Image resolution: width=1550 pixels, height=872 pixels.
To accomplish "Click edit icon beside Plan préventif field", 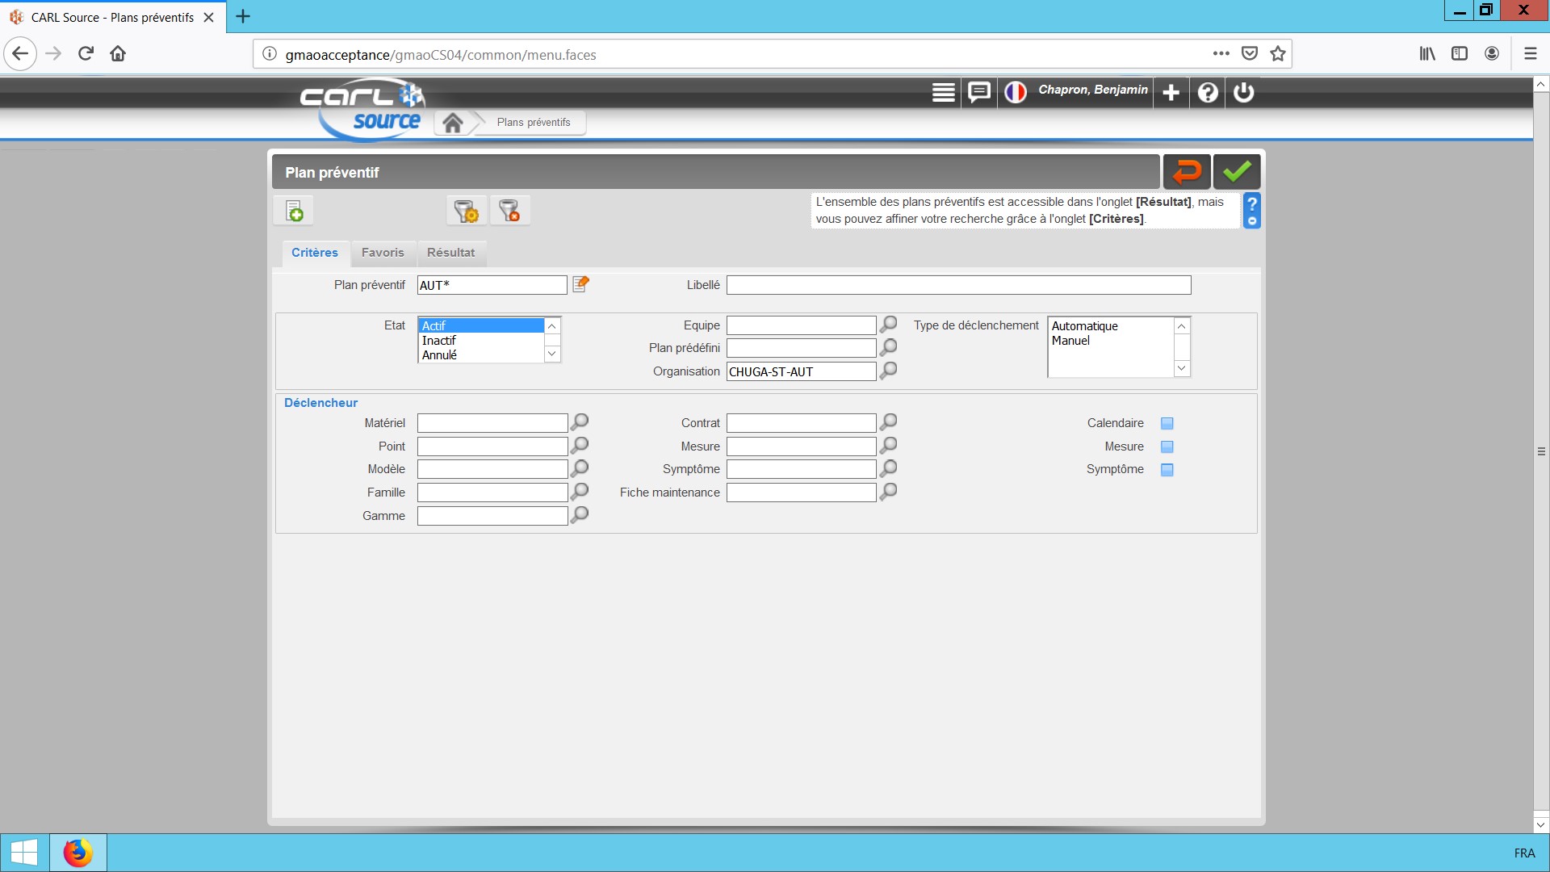I will tap(580, 284).
